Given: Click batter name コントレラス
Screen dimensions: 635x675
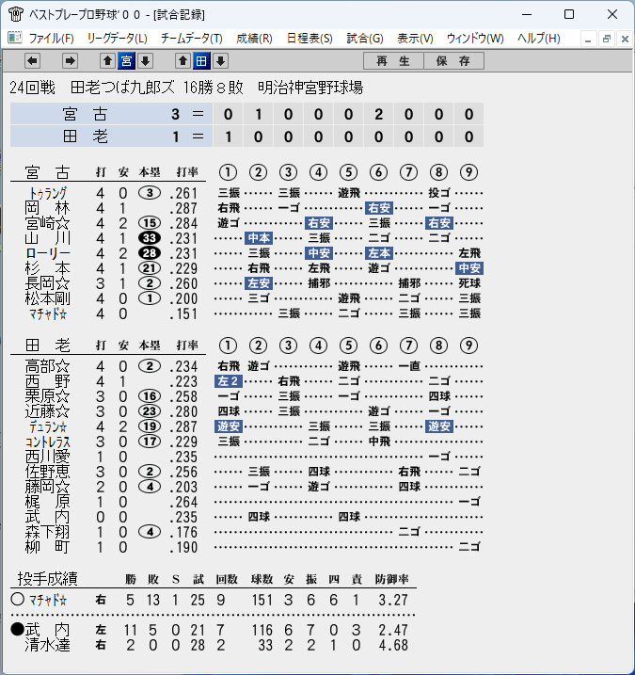Looking at the screenshot, I should (x=47, y=442).
